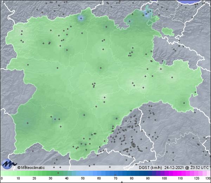Screen dimensions: 211x183
Task: Pick the pale green legend color above 10
Action: point(18,173)
